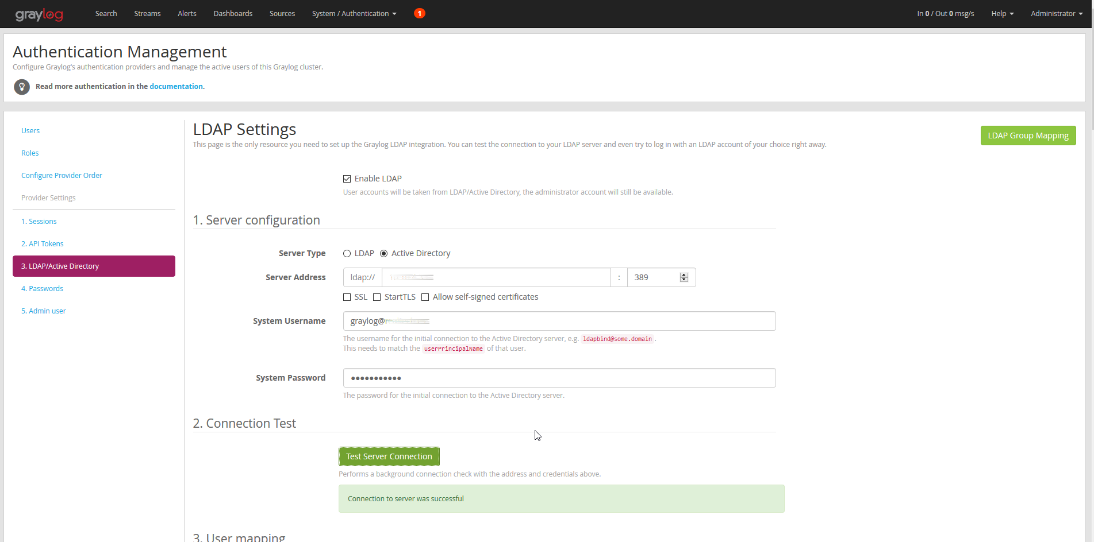
Task: Open the documentation link
Action: point(176,87)
